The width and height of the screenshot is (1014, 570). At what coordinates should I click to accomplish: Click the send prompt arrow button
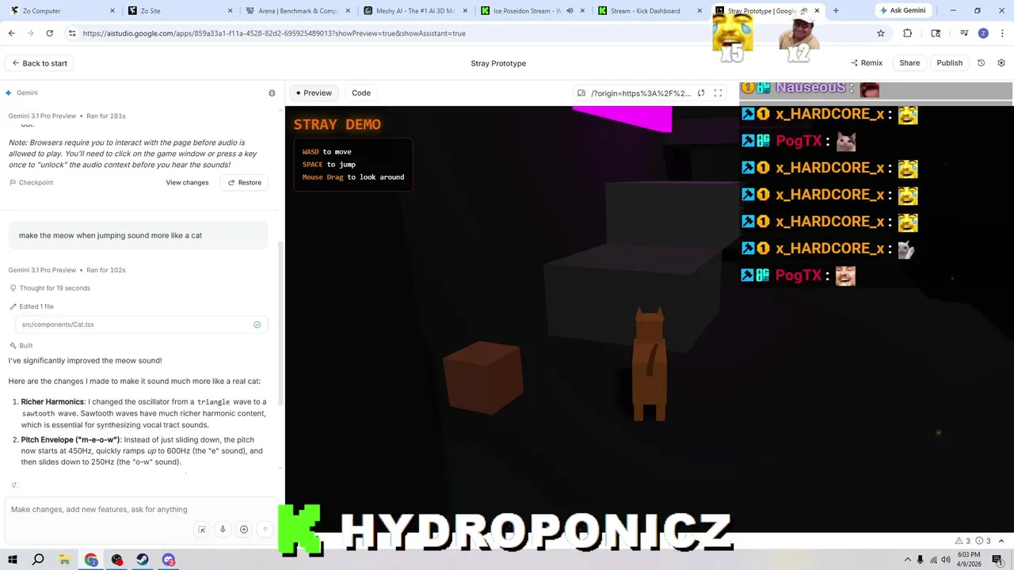(265, 530)
